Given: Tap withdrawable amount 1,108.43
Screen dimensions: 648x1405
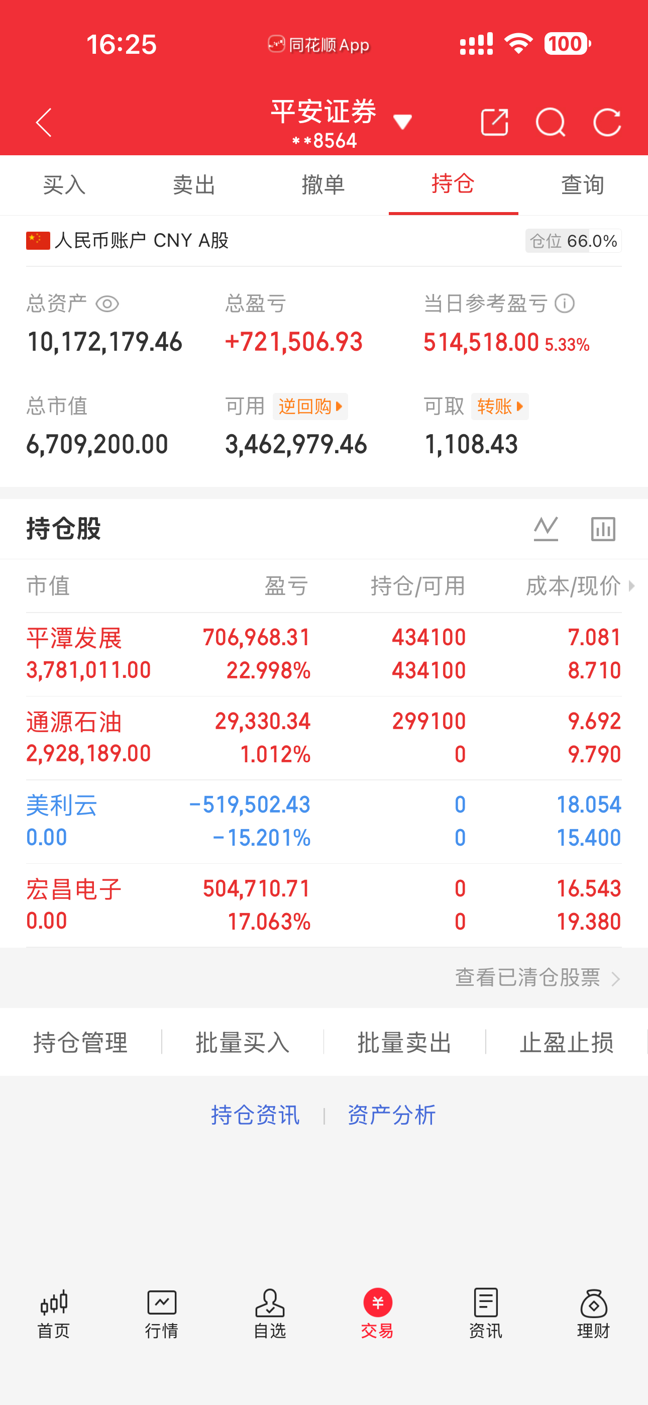Looking at the screenshot, I should coord(471,444).
